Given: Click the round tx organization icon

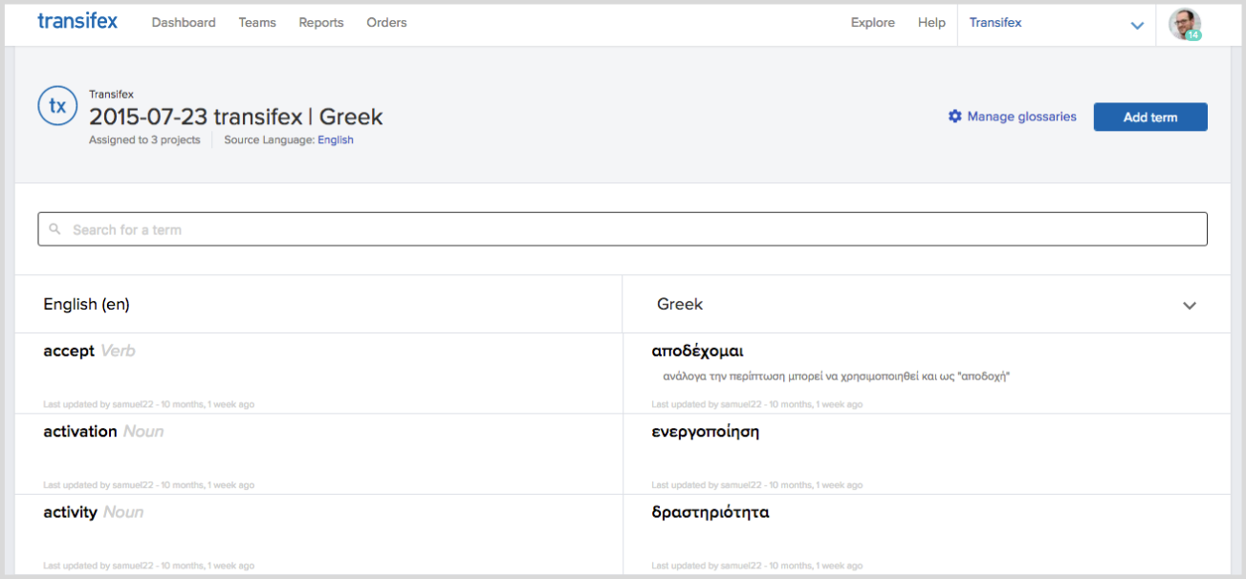Looking at the screenshot, I should tap(57, 105).
